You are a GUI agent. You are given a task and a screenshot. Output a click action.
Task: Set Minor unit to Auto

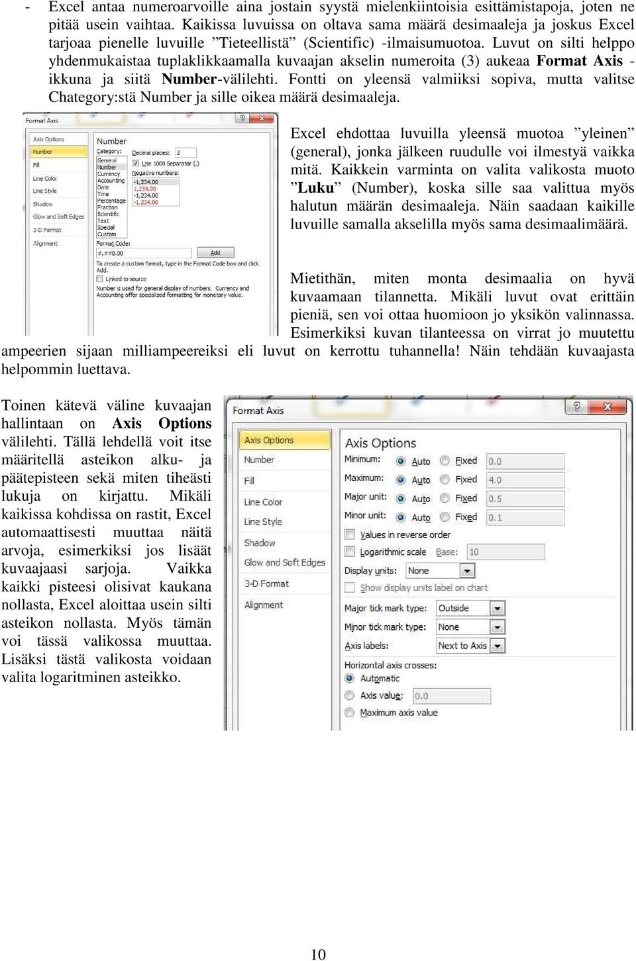(x=401, y=517)
